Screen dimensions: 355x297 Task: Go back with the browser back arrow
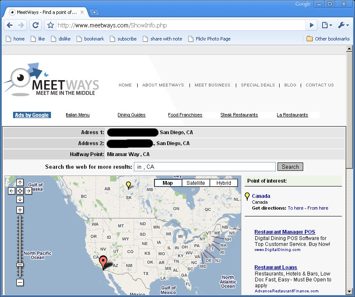click(x=10, y=25)
